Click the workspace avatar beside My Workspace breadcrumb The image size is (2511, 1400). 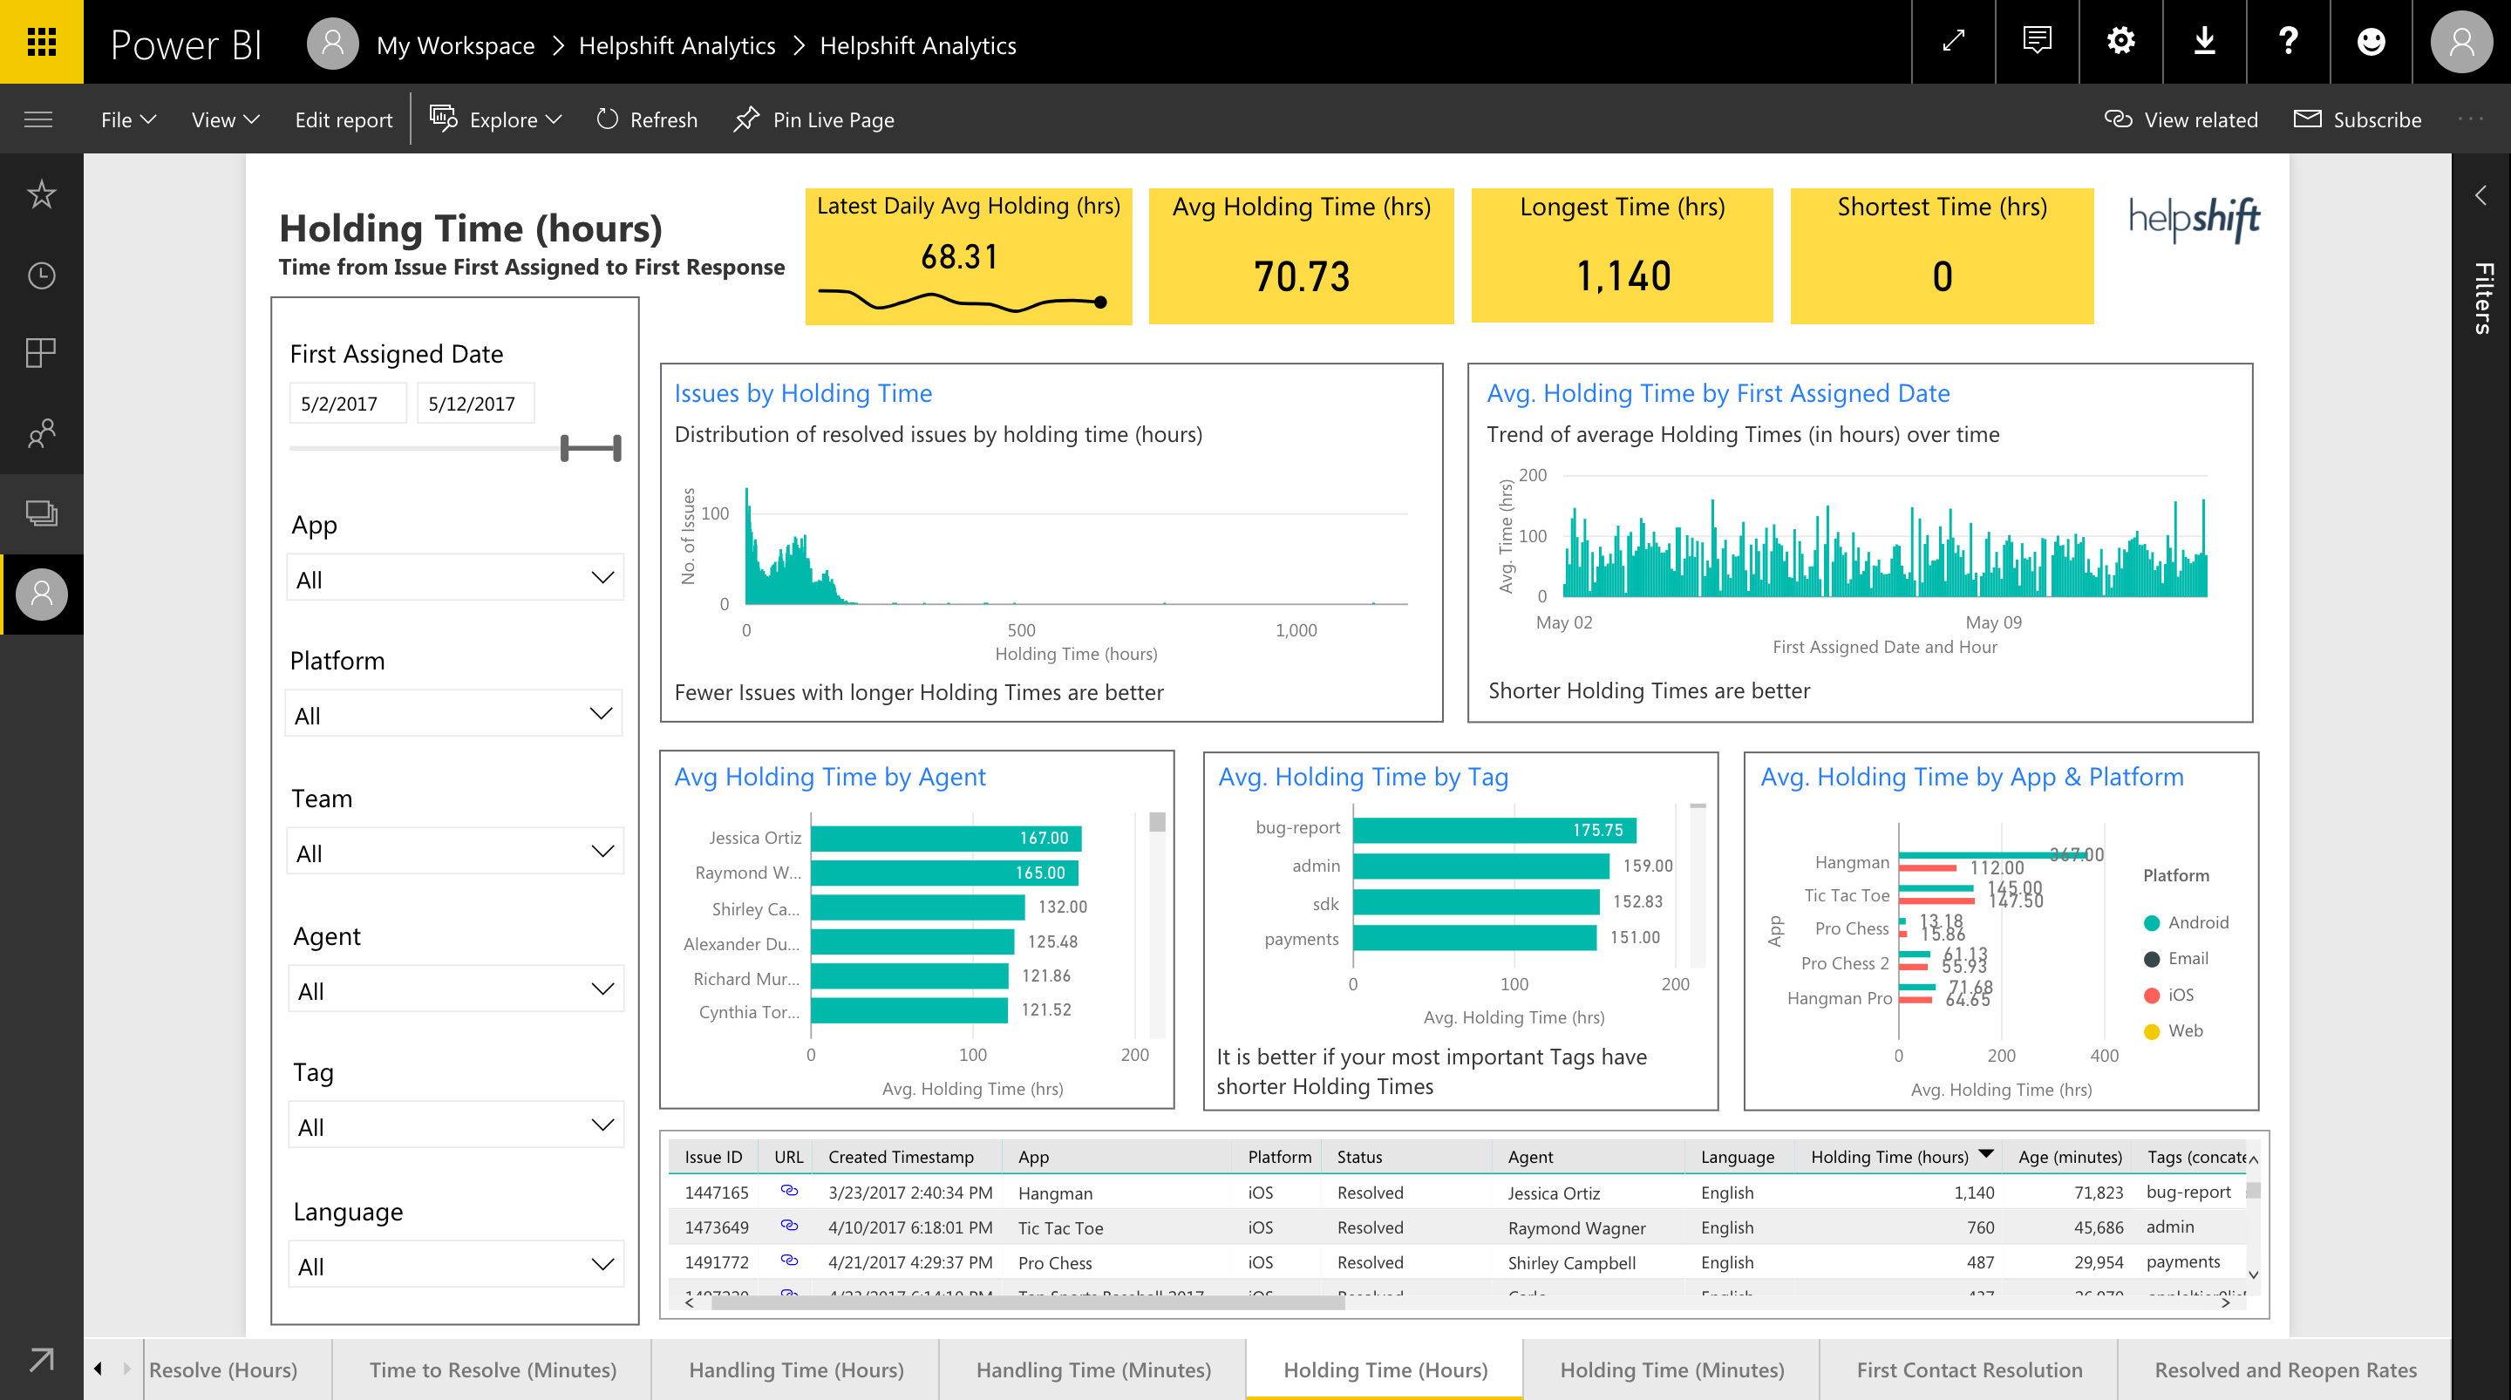point(332,44)
